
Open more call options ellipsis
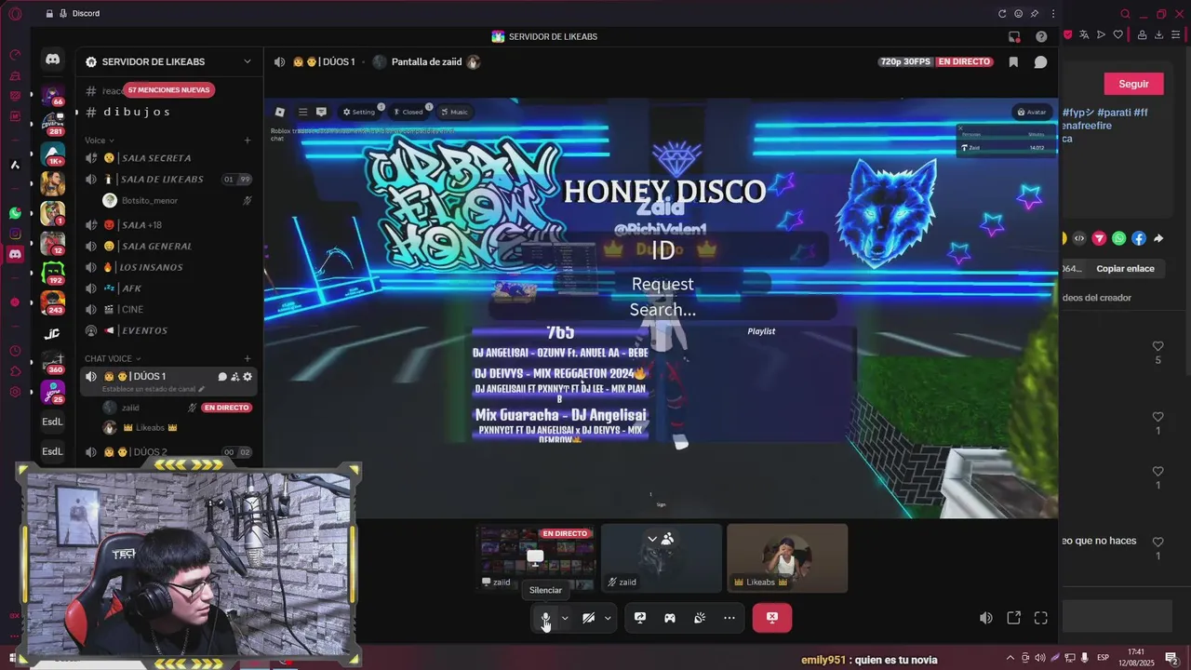(729, 618)
